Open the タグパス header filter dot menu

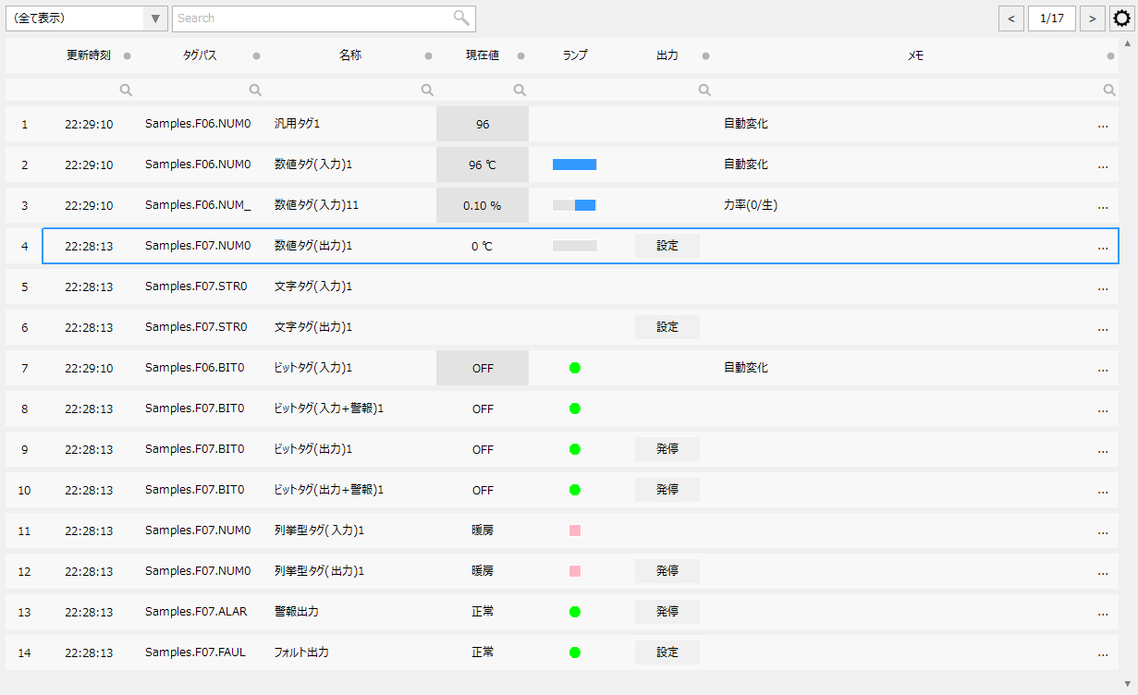256,55
